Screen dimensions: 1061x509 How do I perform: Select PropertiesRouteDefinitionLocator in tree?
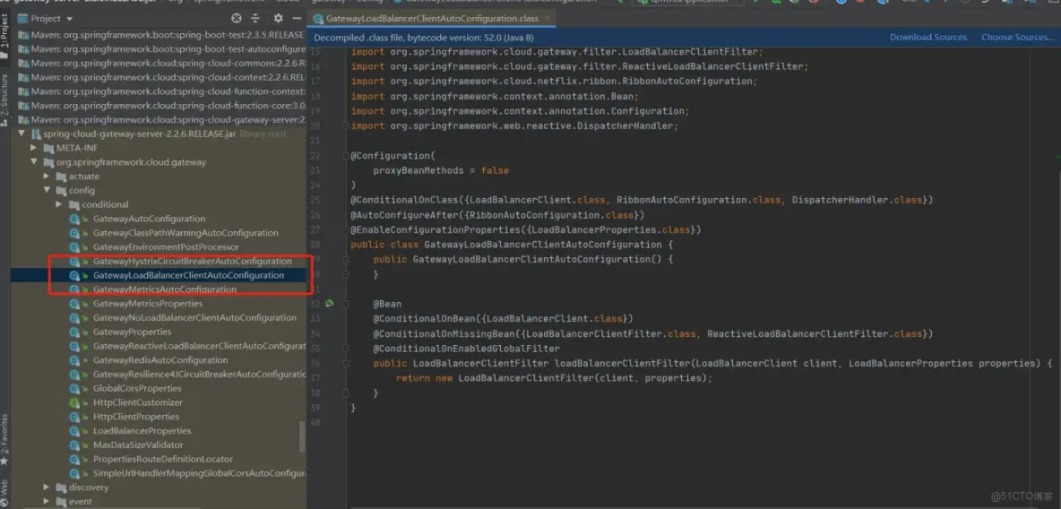[x=162, y=460]
